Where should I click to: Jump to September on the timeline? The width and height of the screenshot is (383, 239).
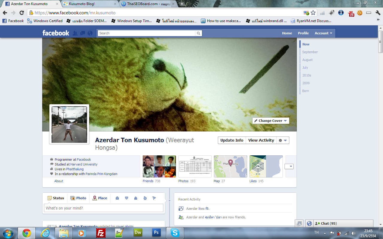(310, 52)
